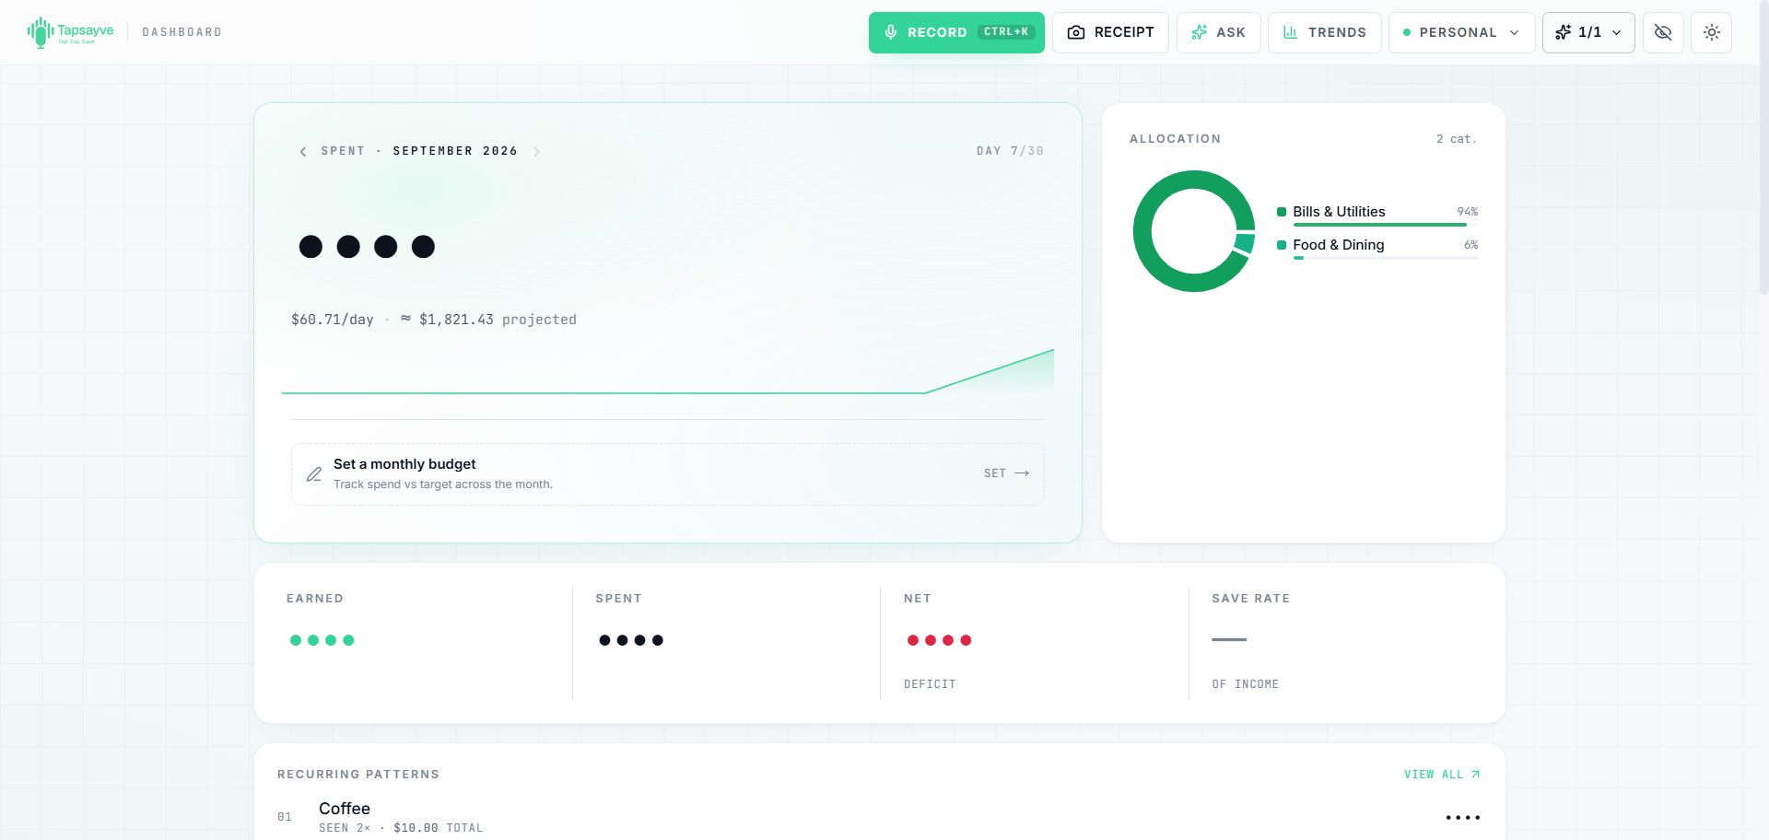Click the hidden spent total dots
1769x840 pixels.
click(x=367, y=247)
